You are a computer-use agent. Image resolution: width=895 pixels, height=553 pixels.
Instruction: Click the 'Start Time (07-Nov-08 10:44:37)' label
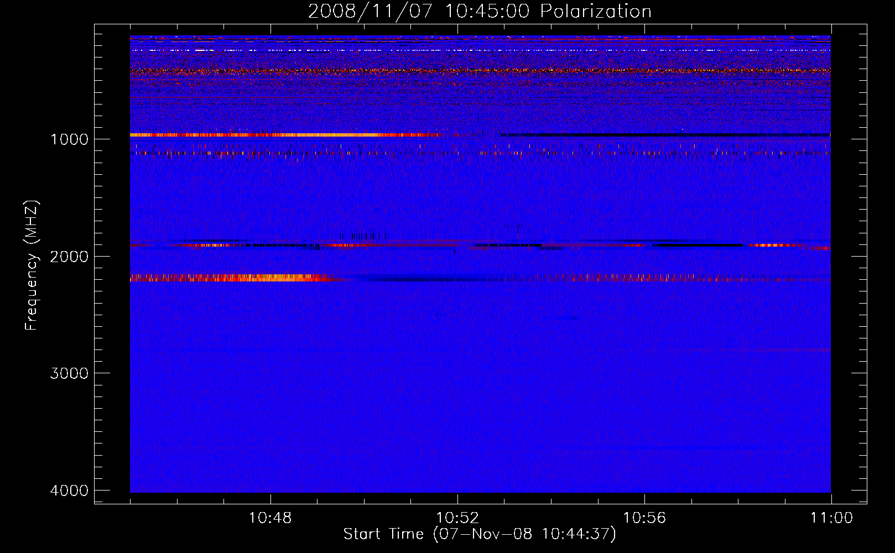480,534
